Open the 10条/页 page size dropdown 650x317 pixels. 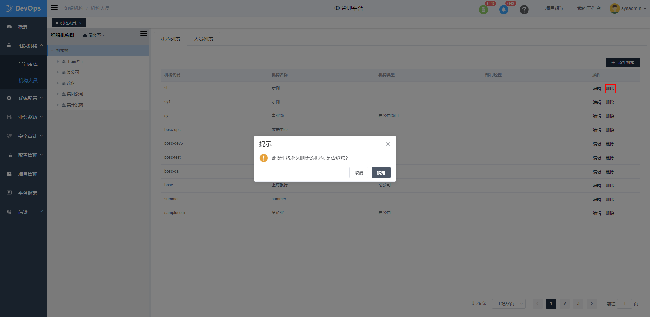tap(509, 304)
